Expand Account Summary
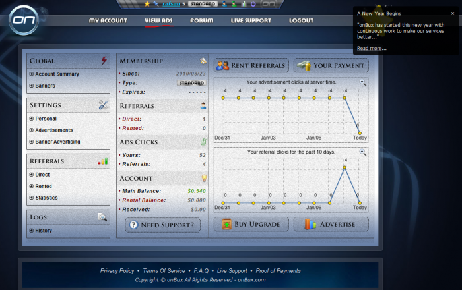Screen dimensions: 462x290 pyautogui.click(x=54, y=74)
